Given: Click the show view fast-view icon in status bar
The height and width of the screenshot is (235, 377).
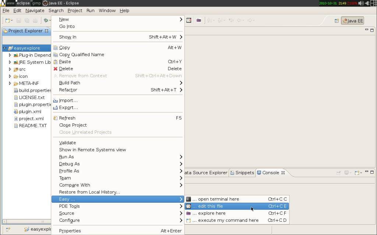Looking at the screenshot, I should point(8,229).
